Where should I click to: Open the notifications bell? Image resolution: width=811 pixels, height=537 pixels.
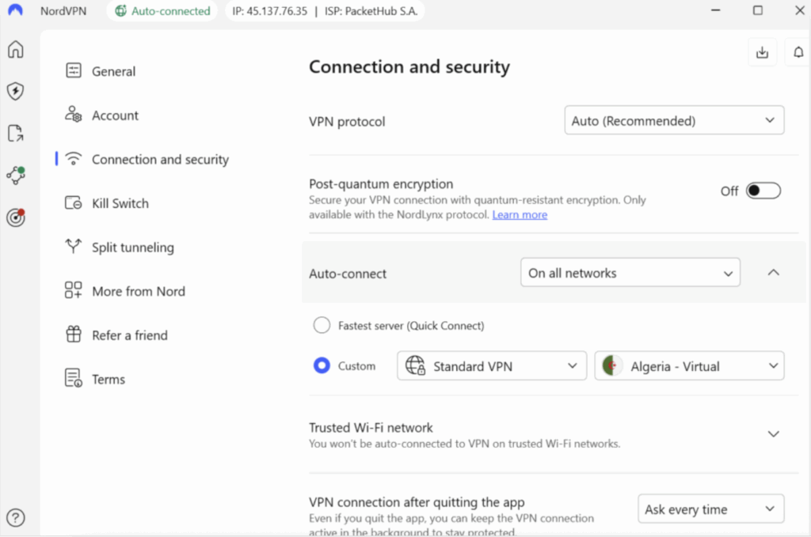click(x=798, y=51)
